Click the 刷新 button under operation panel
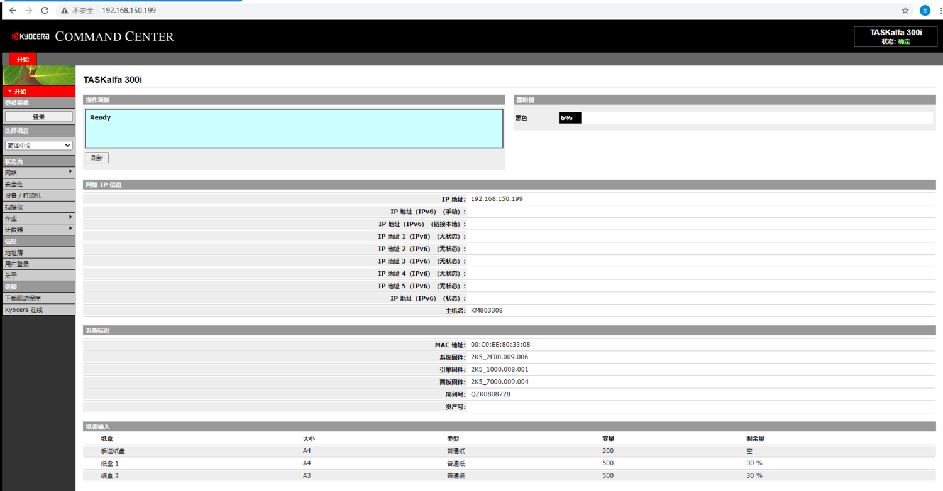The width and height of the screenshot is (943, 491). (97, 158)
